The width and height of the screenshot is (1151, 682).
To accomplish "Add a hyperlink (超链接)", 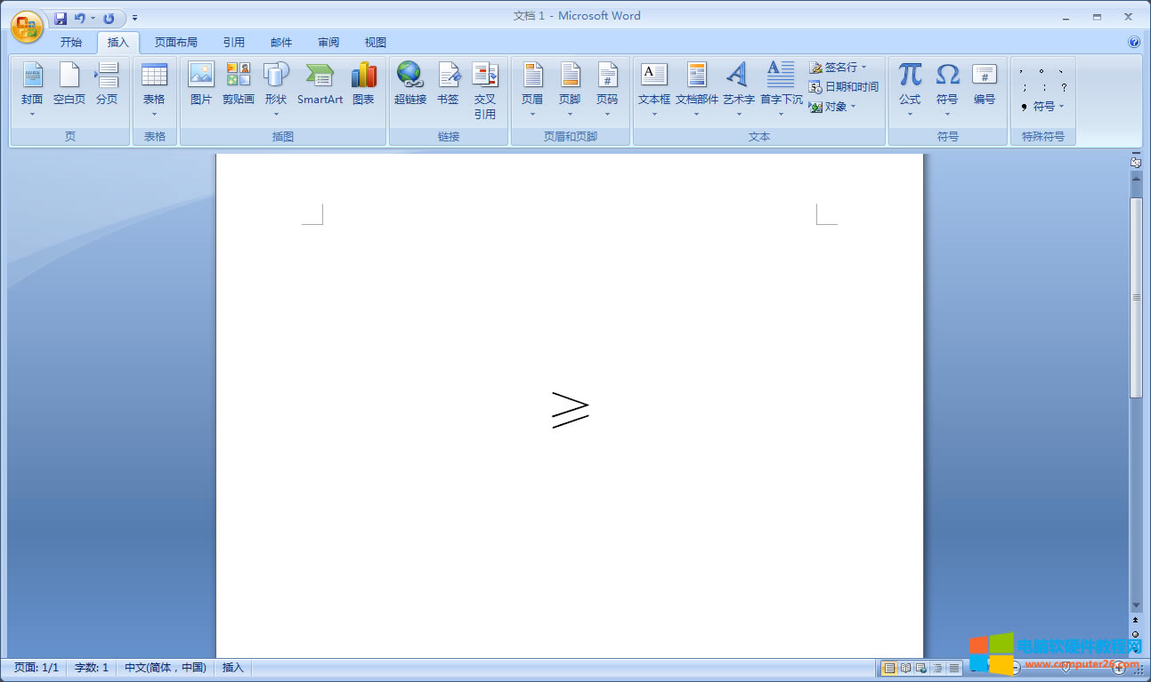I will (x=410, y=84).
